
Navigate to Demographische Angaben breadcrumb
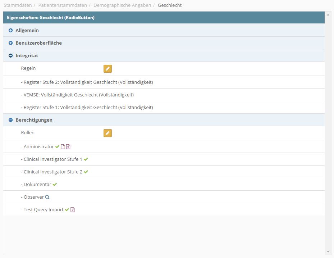pyautogui.click(x=122, y=5)
